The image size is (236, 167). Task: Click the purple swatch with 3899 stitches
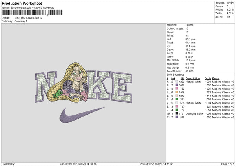[177, 85]
